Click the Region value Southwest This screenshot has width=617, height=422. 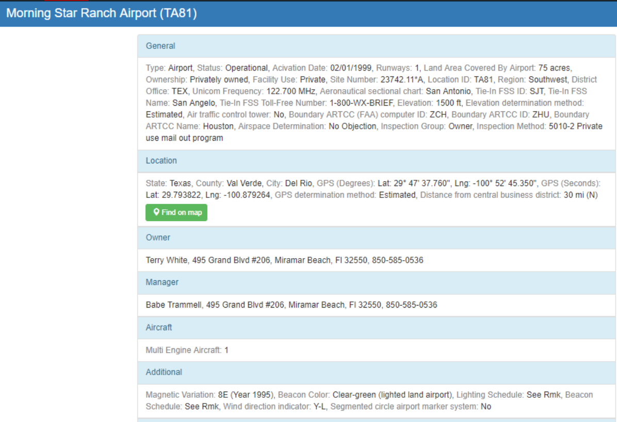click(x=548, y=80)
